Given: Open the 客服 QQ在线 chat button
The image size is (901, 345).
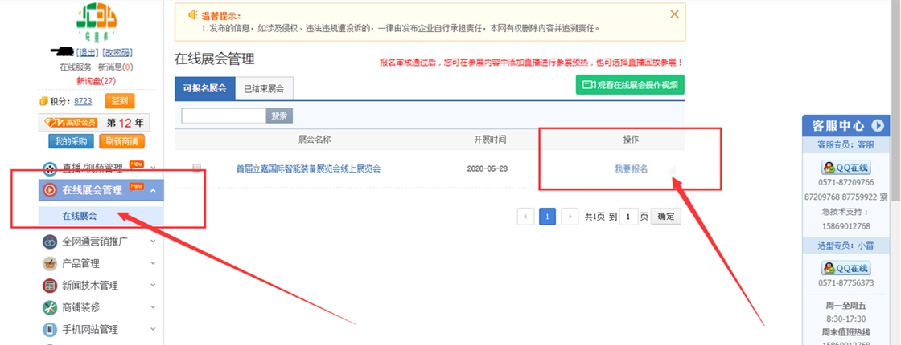Looking at the screenshot, I should pyautogui.click(x=845, y=168).
